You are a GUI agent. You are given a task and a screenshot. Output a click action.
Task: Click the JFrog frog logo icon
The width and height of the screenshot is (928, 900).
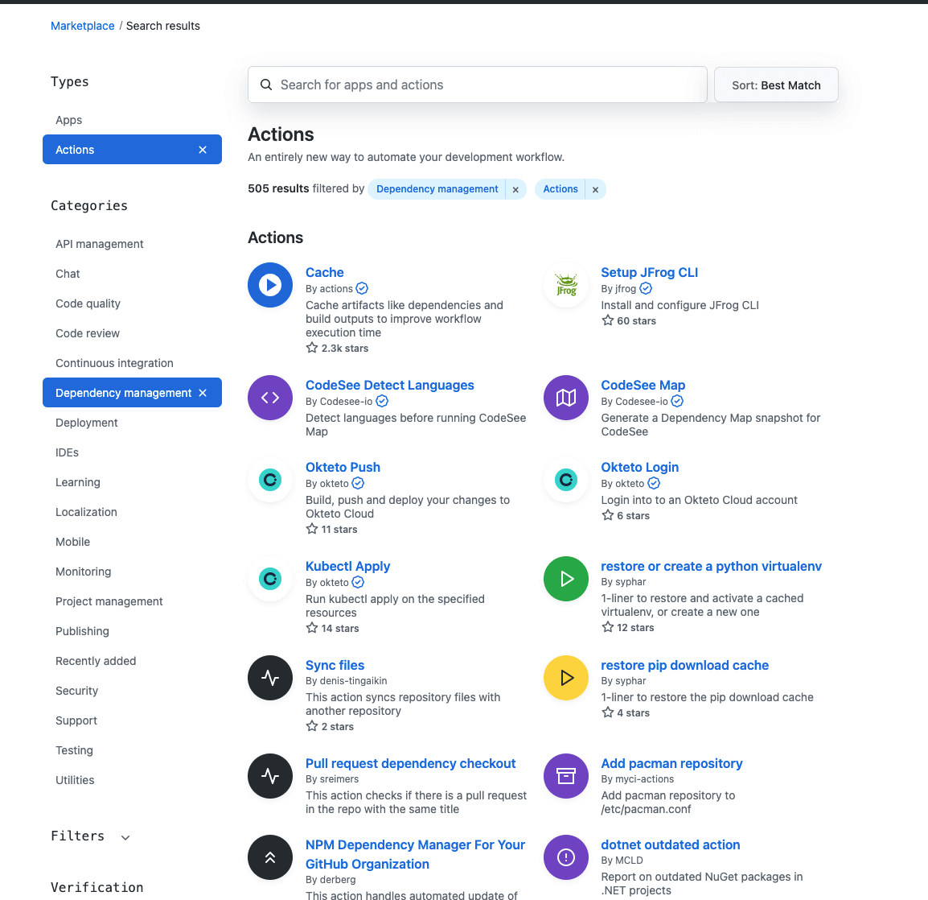tap(566, 285)
